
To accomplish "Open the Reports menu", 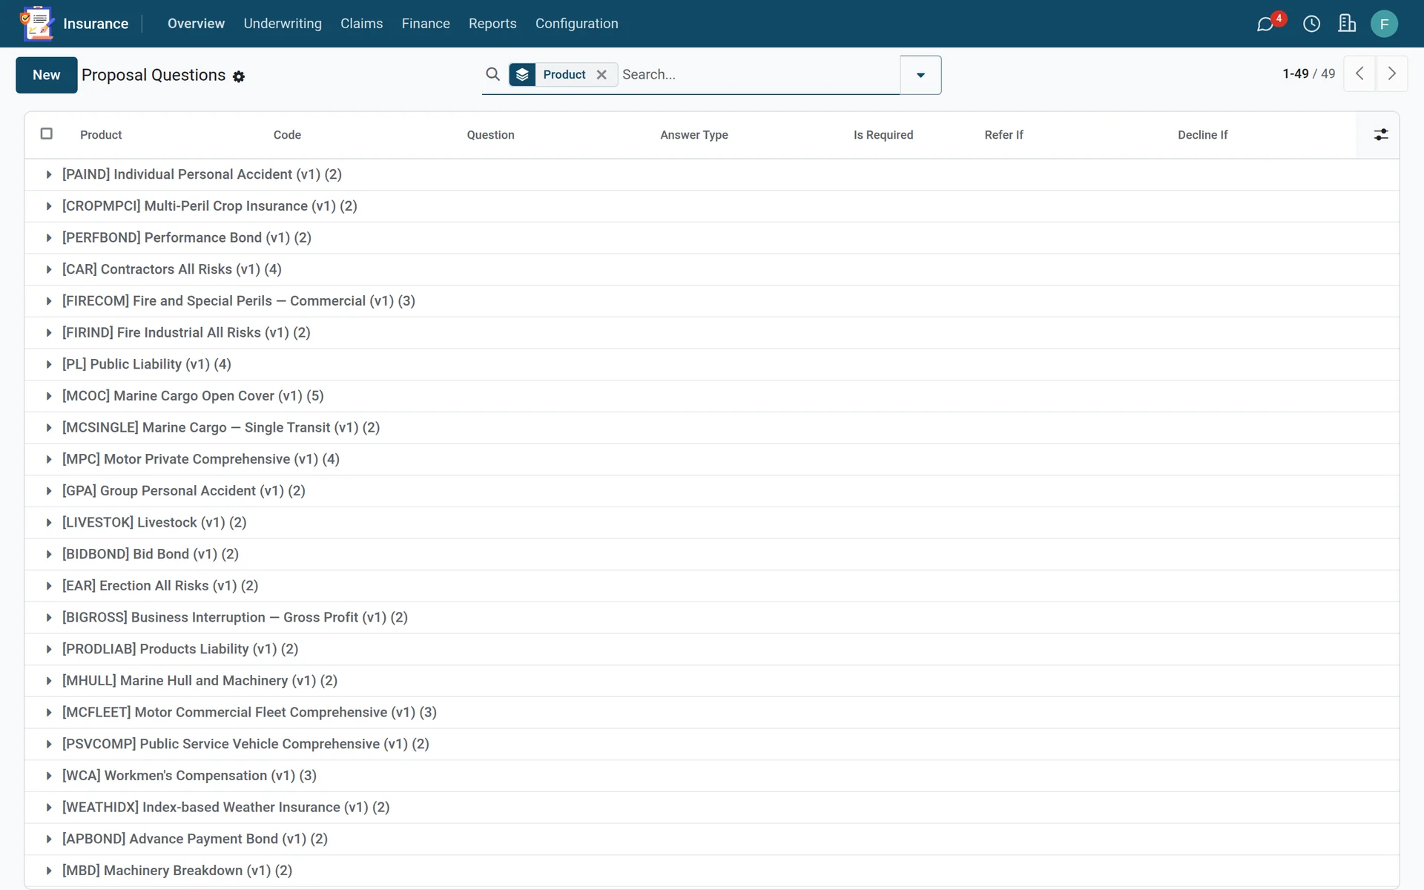I will (x=492, y=24).
